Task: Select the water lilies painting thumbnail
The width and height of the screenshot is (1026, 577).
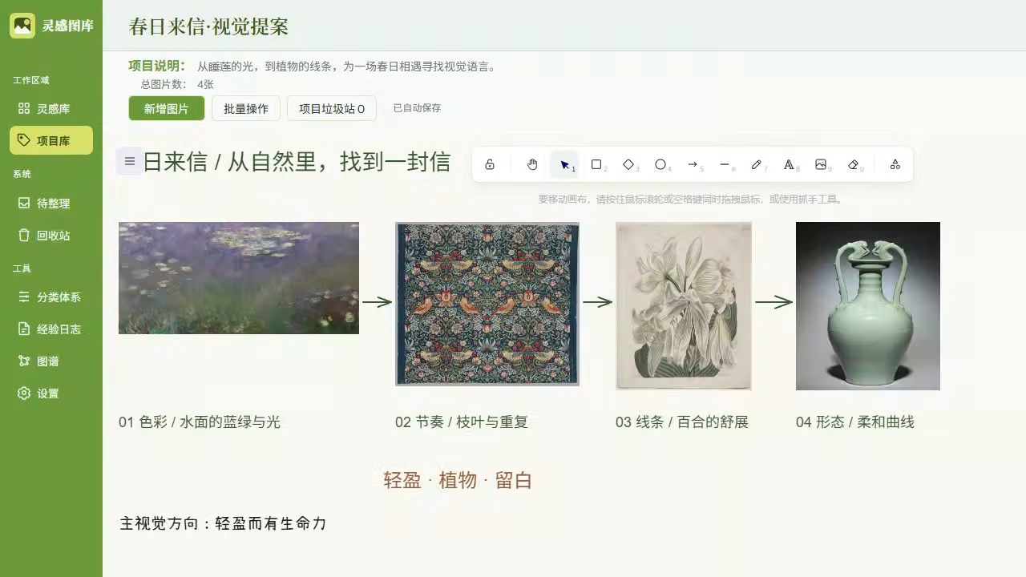Action: coord(239,278)
